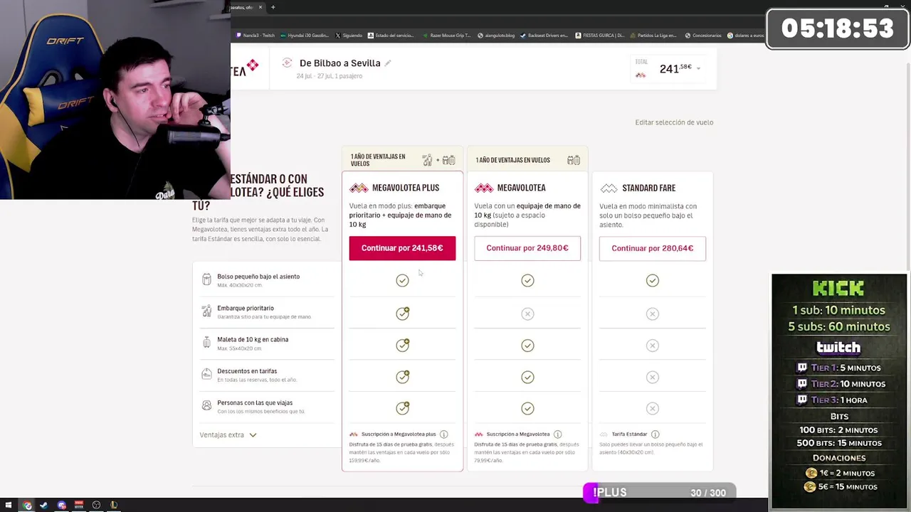Click the MEGAVOLOTEA PLUS heading
The image size is (911, 512).
406,188
